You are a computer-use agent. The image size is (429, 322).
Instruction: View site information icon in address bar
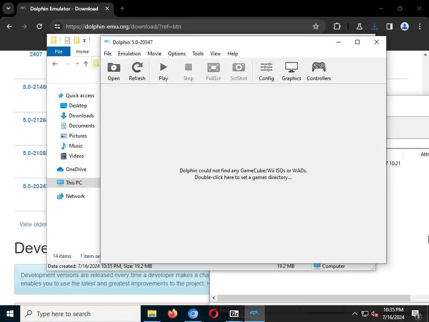click(x=57, y=26)
